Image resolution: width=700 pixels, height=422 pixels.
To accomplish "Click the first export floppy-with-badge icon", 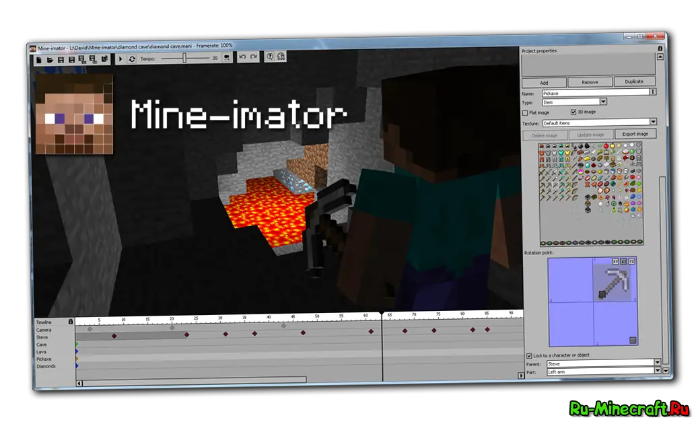I will 82,59.
